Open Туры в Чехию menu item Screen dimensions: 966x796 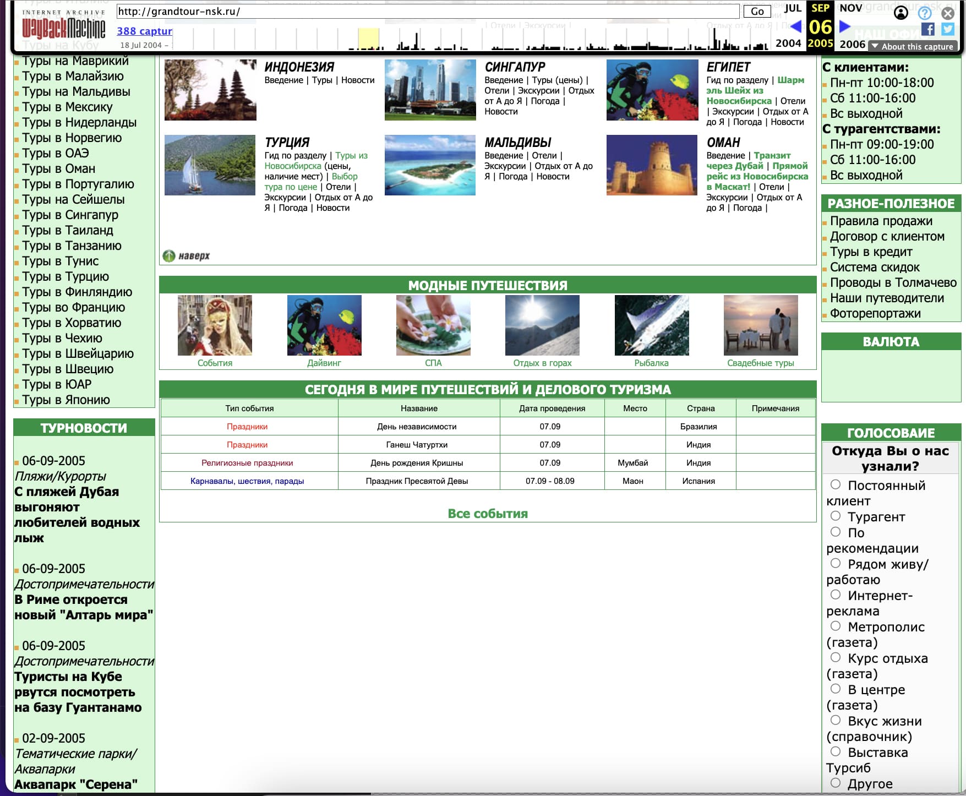(62, 338)
